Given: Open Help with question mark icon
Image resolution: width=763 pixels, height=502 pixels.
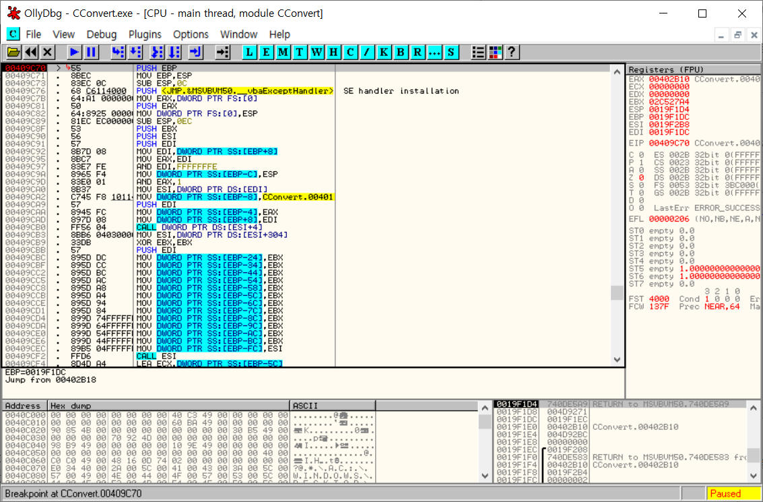Looking at the screenshot, I should click(x=511, y=52).
